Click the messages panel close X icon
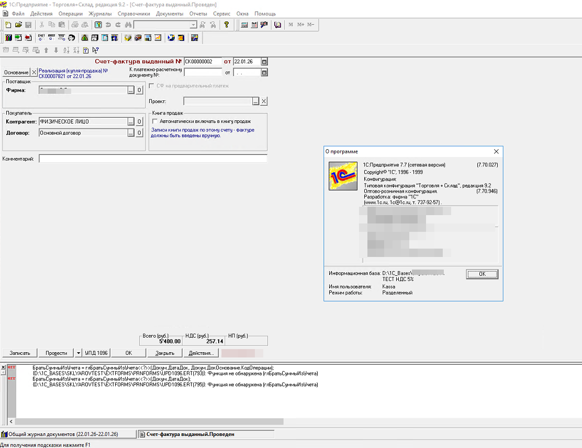The width and height of the screenshot is (582, 448). pos(3,367)
